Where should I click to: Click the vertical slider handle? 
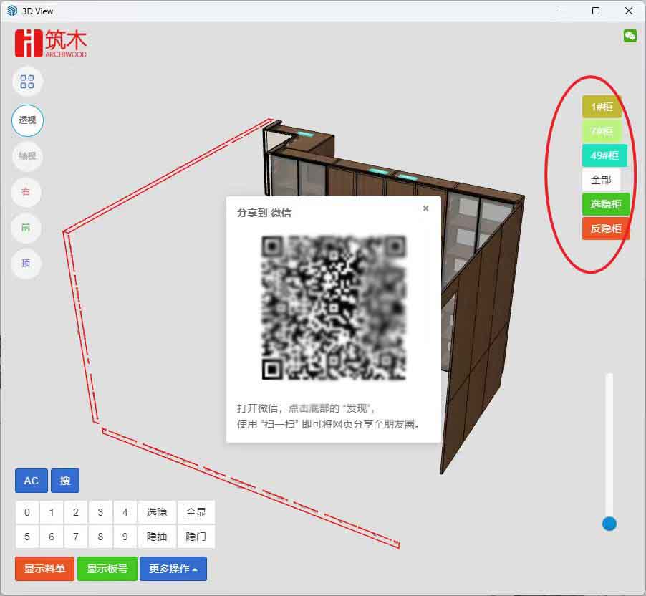pos(609,524)
